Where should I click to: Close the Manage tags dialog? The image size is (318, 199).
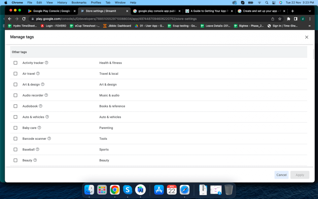[307, 37]
